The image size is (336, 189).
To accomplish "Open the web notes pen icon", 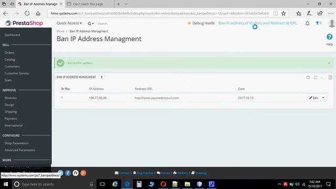I will (x=309, y=13).
